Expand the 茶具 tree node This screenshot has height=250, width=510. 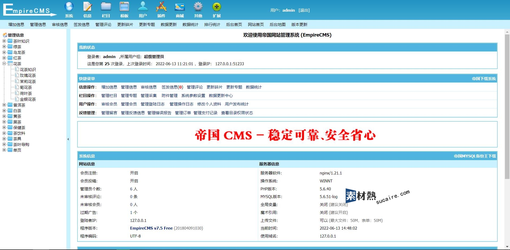(4, 139)
